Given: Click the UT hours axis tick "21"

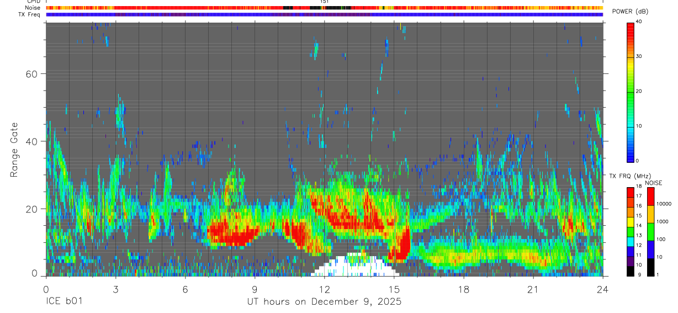Looking at the screenshot, I should point(533,289).
